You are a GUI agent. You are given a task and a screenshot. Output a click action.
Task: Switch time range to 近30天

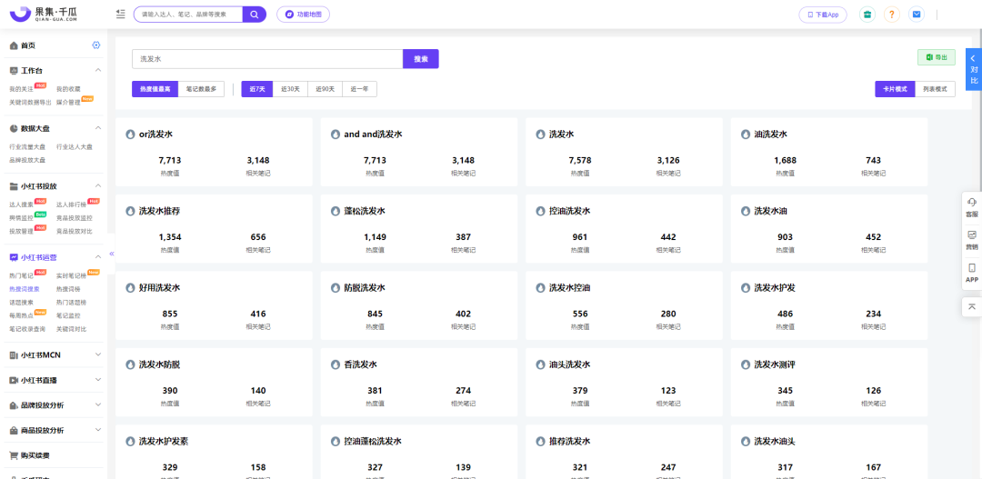click(289, 89)
